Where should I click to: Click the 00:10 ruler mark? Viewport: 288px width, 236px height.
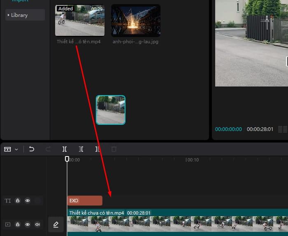tap(193, 160)
